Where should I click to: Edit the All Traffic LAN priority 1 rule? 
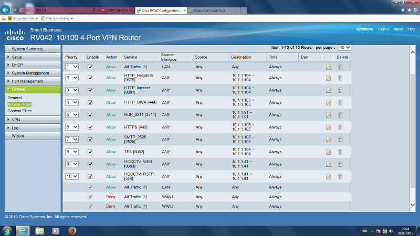coord(329,67)
